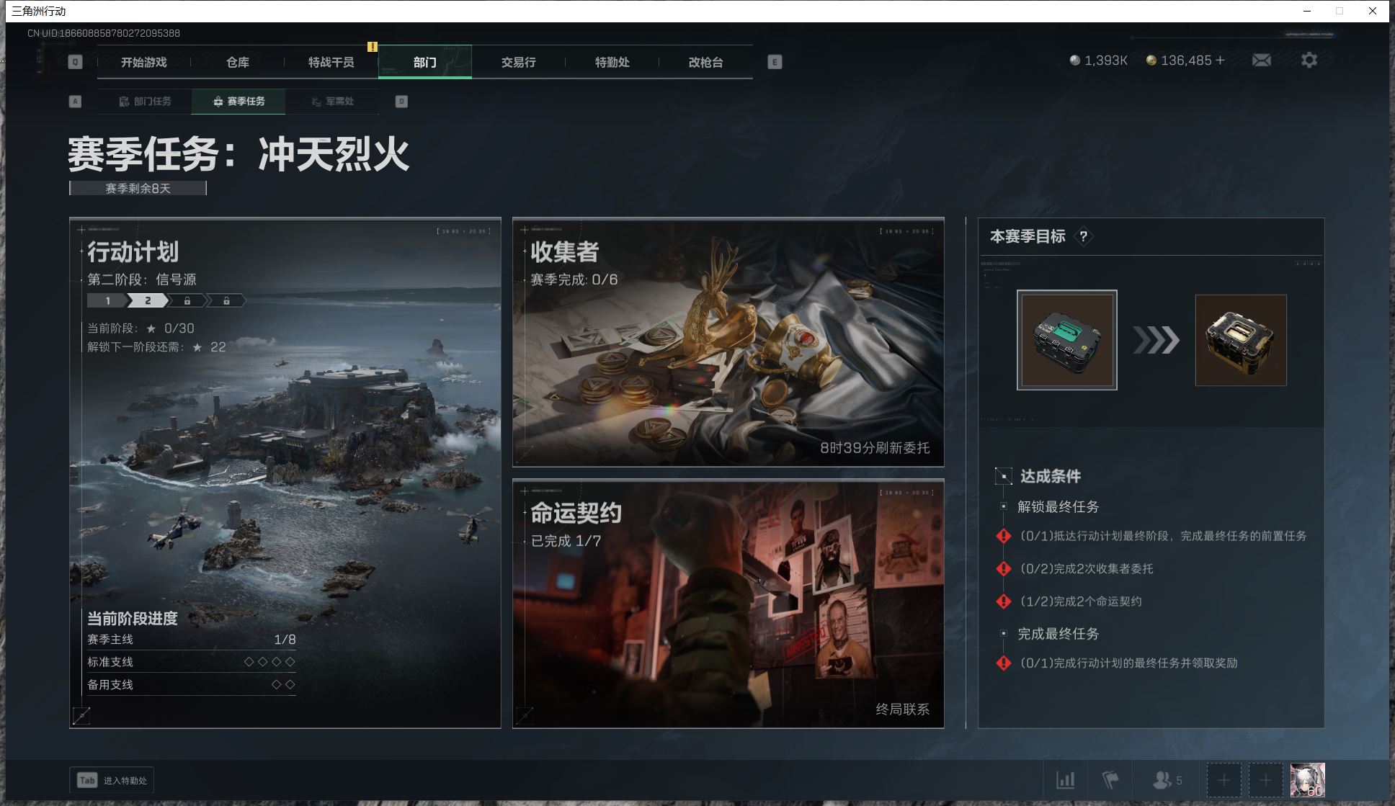
Task: Click the player avatar showing level 60
Action: (x=1307, y=779)
